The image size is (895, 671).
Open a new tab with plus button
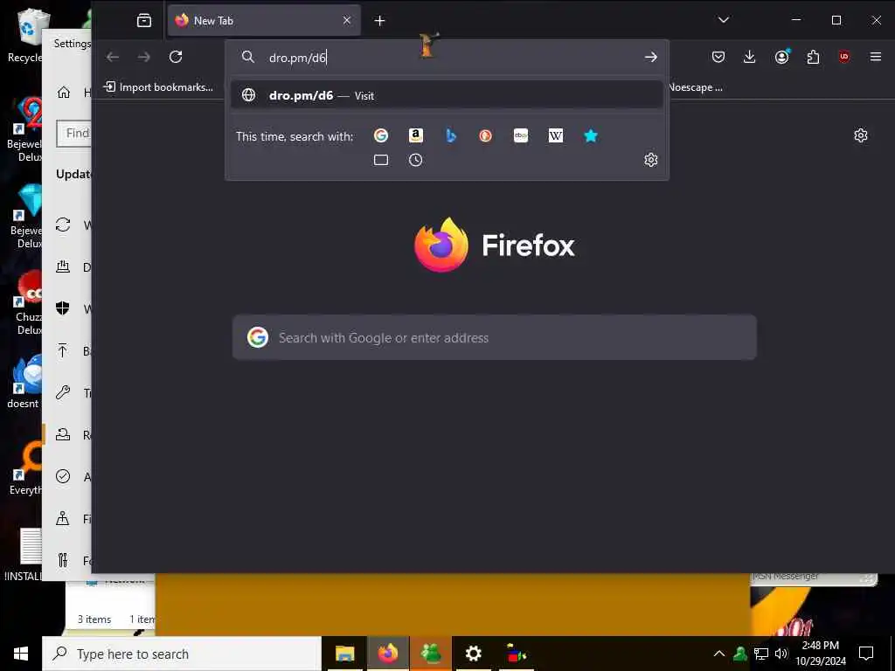379,21
